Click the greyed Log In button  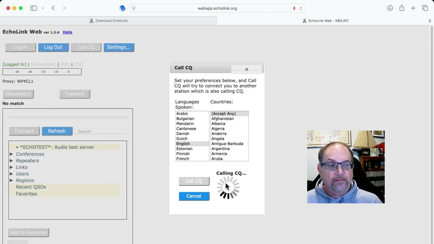coord(20,47)
